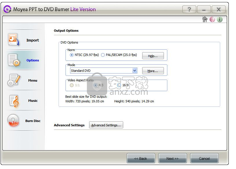Click the pink sphere icon in the top bar
Viewport: 236px width, 169px height.
tap(212, 19)
